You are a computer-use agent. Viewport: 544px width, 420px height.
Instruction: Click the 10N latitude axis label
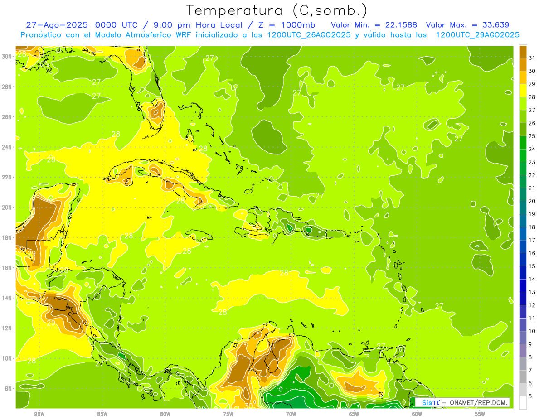[7, 358]
